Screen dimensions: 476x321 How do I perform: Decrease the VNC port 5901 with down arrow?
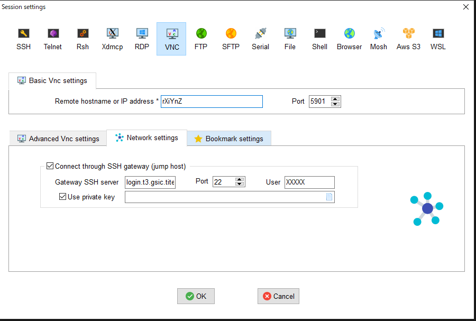click(335, 104)
